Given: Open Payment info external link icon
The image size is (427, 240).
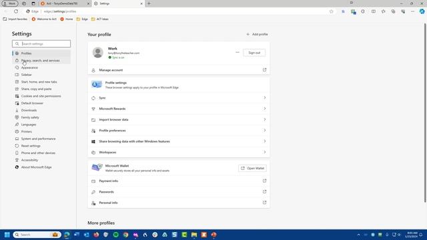Looking at the screenshot, I should click(x=264, y=181).
